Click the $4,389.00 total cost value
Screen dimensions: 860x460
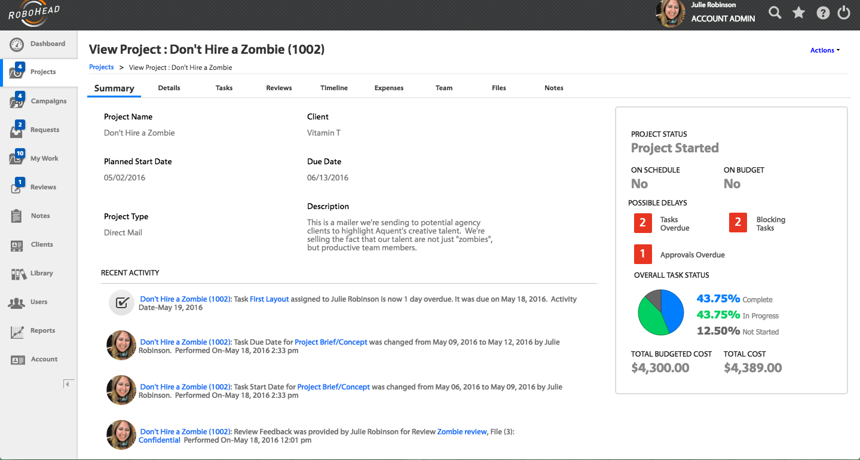[752, 368]
